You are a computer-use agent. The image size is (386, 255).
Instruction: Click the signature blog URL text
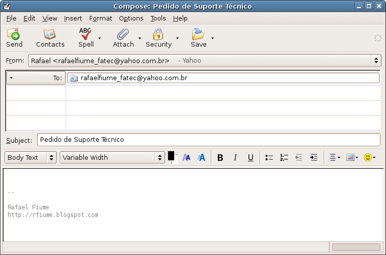[x=53, y=215]
